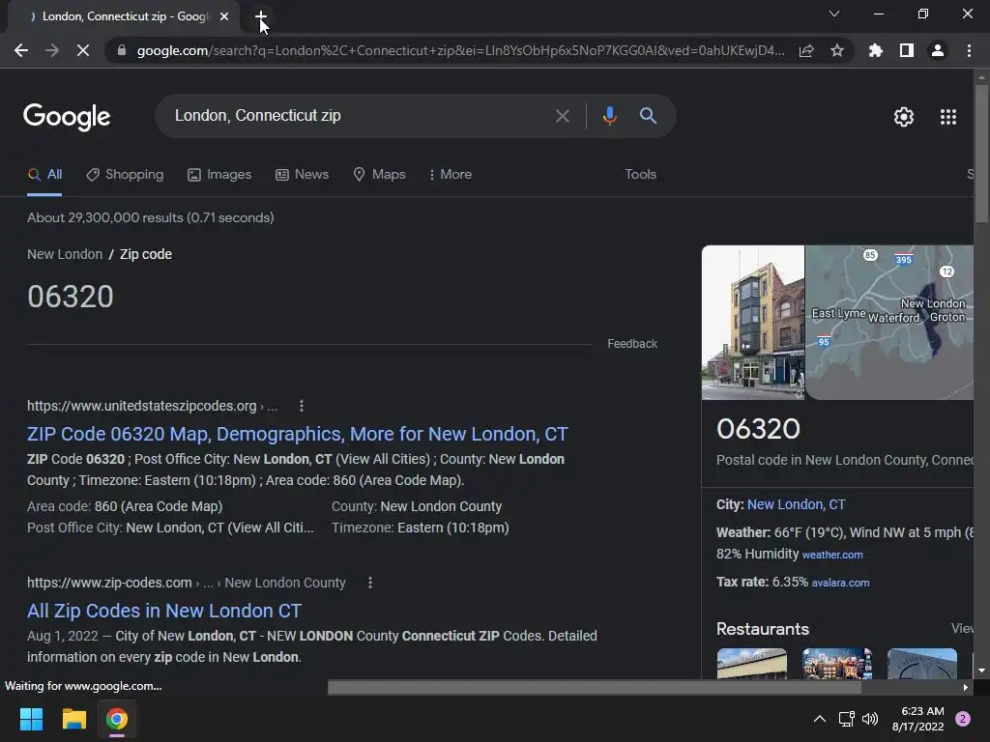Open File Explorer from the taskbar
Screen dimensions: 990x742
click(73, 719)
